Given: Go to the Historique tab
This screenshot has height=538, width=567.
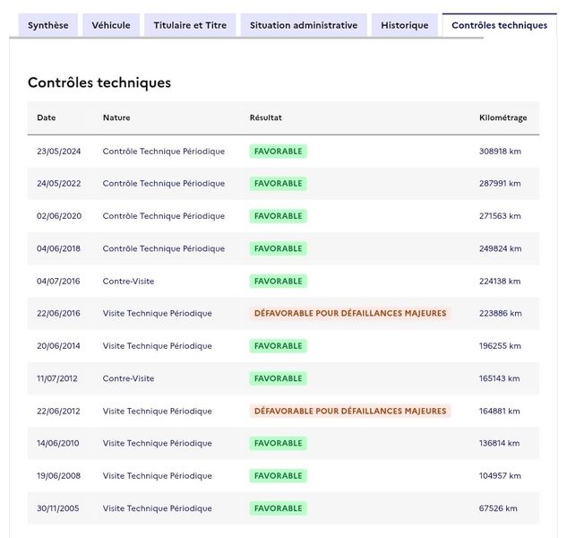Looking at the screenshot, I should [x=405, y=25].
